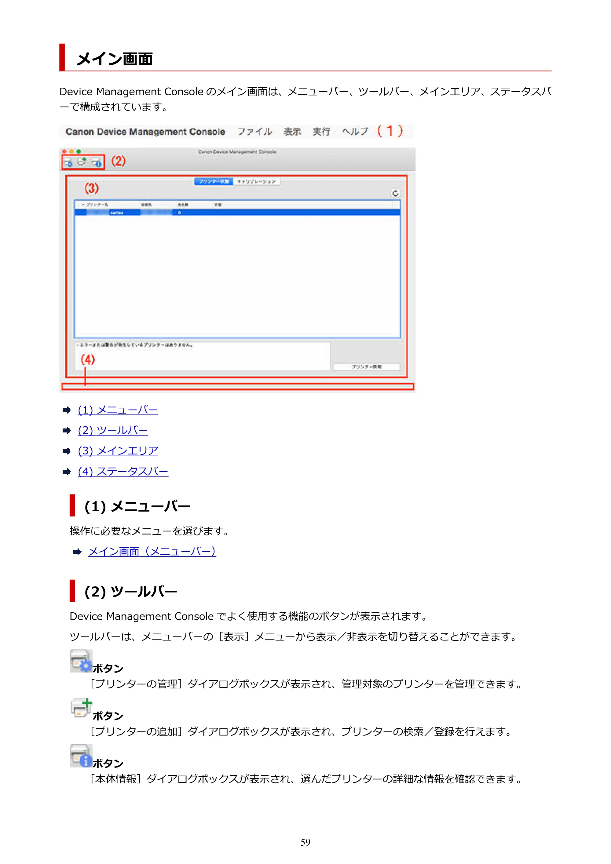The height and width of the screenshot is (864, 611).
Task: Click the (2) ツールバー section heading
Action: [x=131, y=592]
